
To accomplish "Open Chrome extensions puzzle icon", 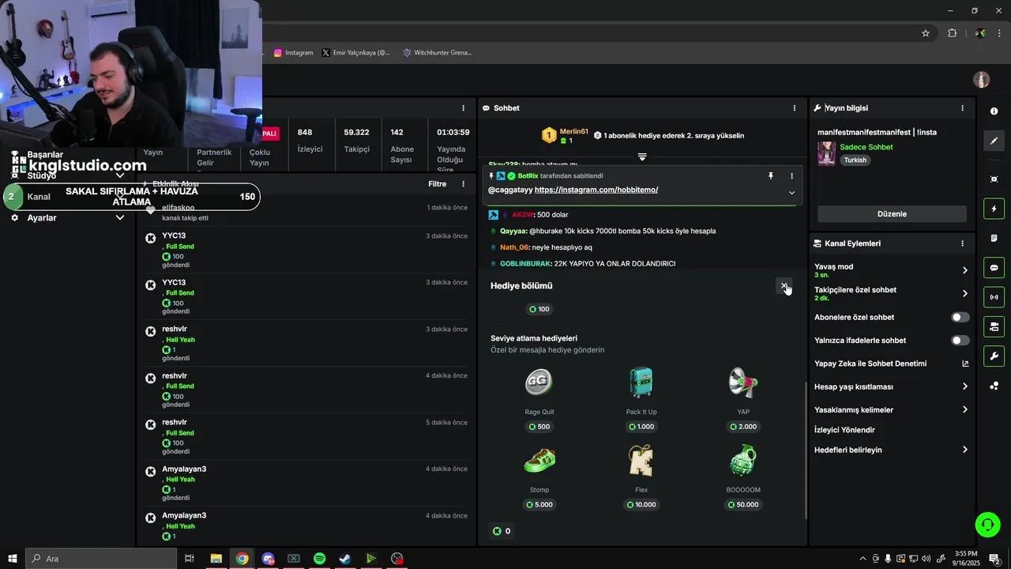I will click(952, 33).
